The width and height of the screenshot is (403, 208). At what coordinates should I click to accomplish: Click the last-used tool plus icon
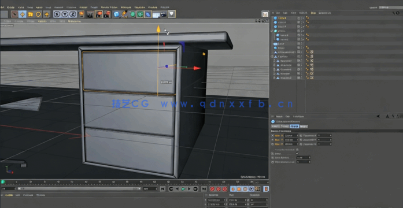coord(46,14)
